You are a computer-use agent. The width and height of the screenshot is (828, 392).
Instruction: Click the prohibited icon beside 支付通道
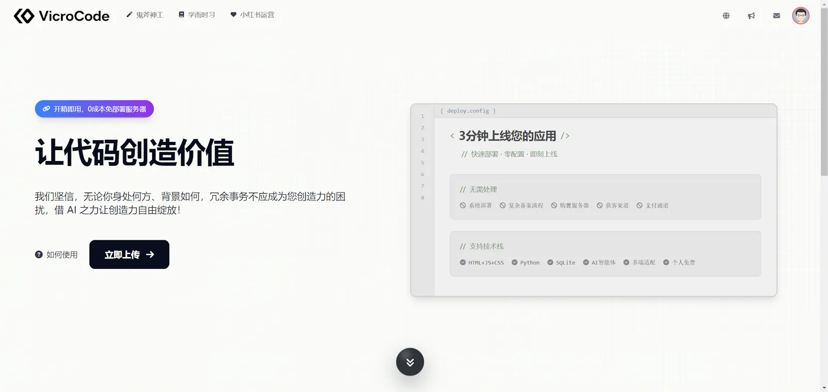[x=640, y=206]
